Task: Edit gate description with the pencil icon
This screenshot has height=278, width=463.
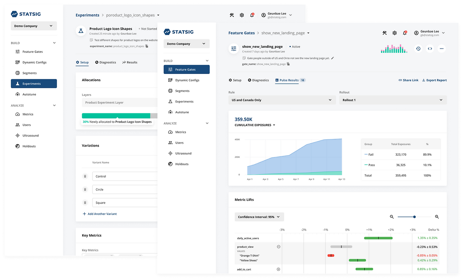Action: pos(332,58)
